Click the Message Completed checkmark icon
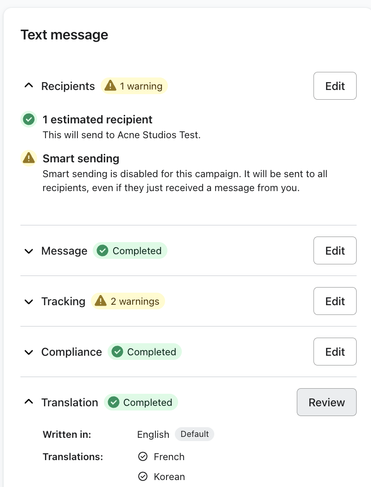371x487 pixels. point(102,251)
